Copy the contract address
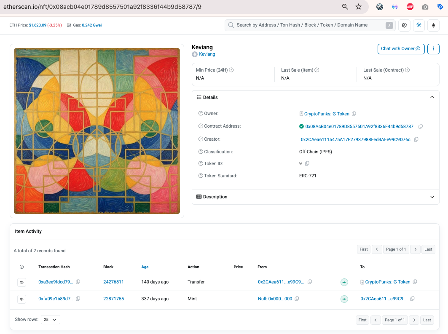 (421, 126)
